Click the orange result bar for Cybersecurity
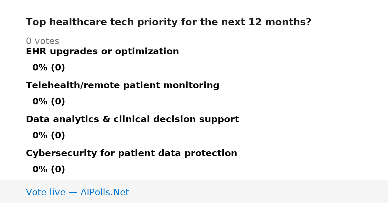 pos(26,170)
